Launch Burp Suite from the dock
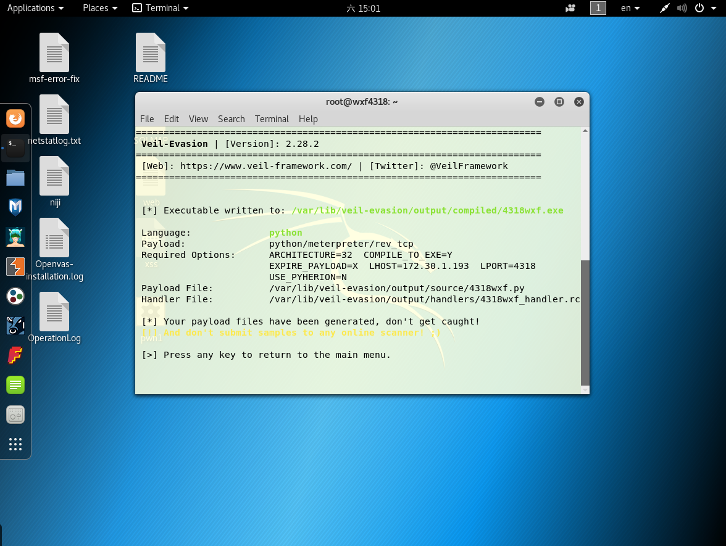 point(15,267)
